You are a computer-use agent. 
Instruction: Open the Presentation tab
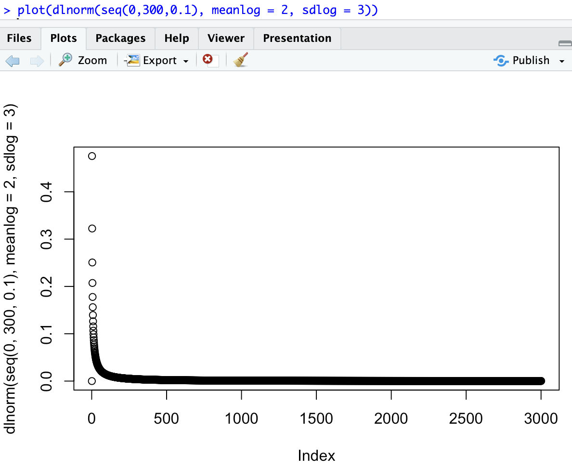pyautogui.click(x=297, y=39)
